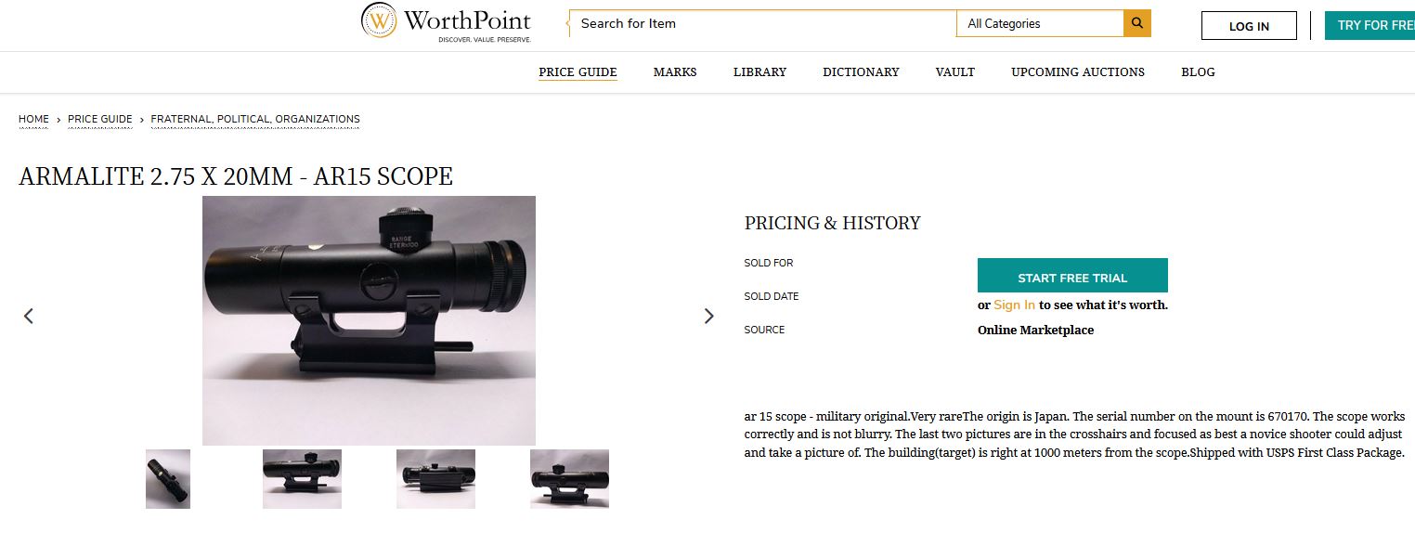The height and width of the screenshot is (558, 1415).
Task: Open the All Categories dropdown
Action: [1039, 23]
